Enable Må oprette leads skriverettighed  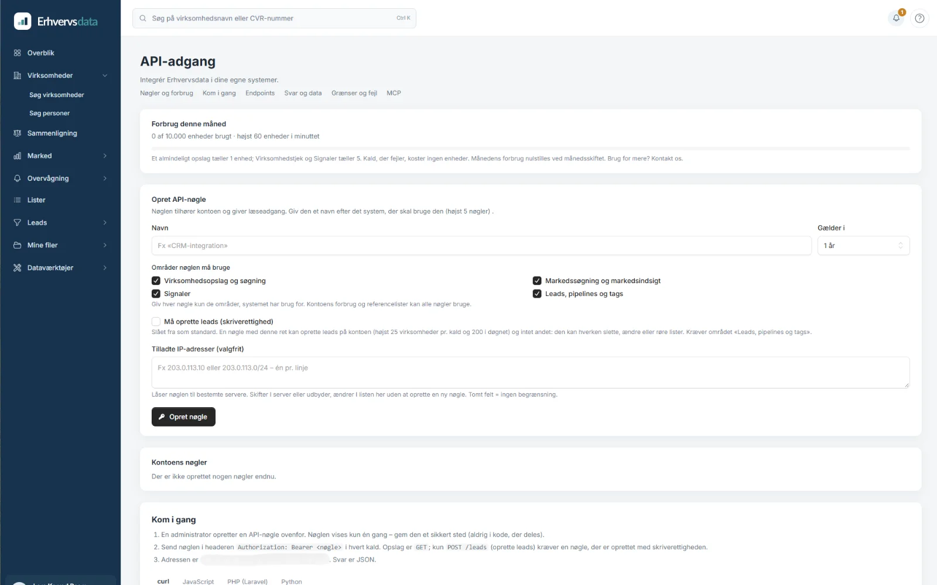pos(156,321)
